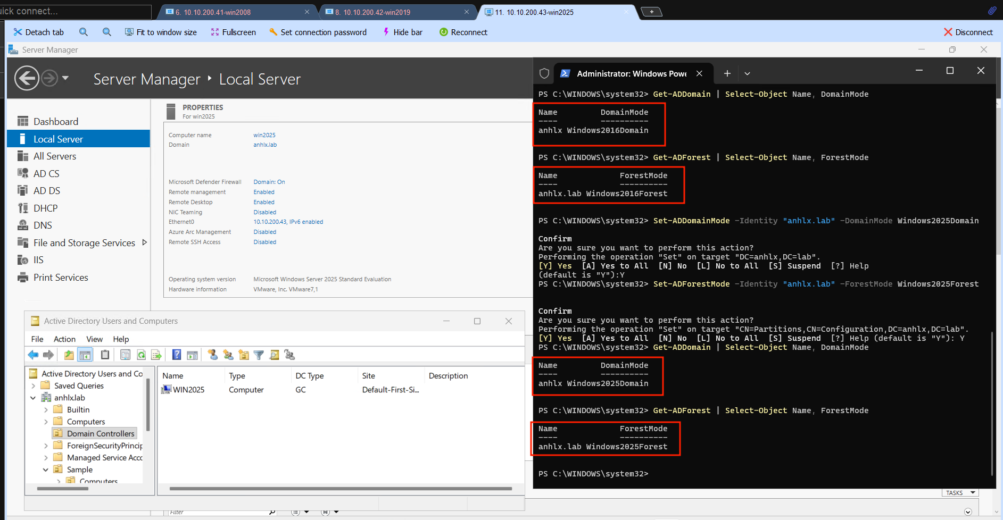Click the clipboard icon in ADUC toolbar

coord(105,355)
